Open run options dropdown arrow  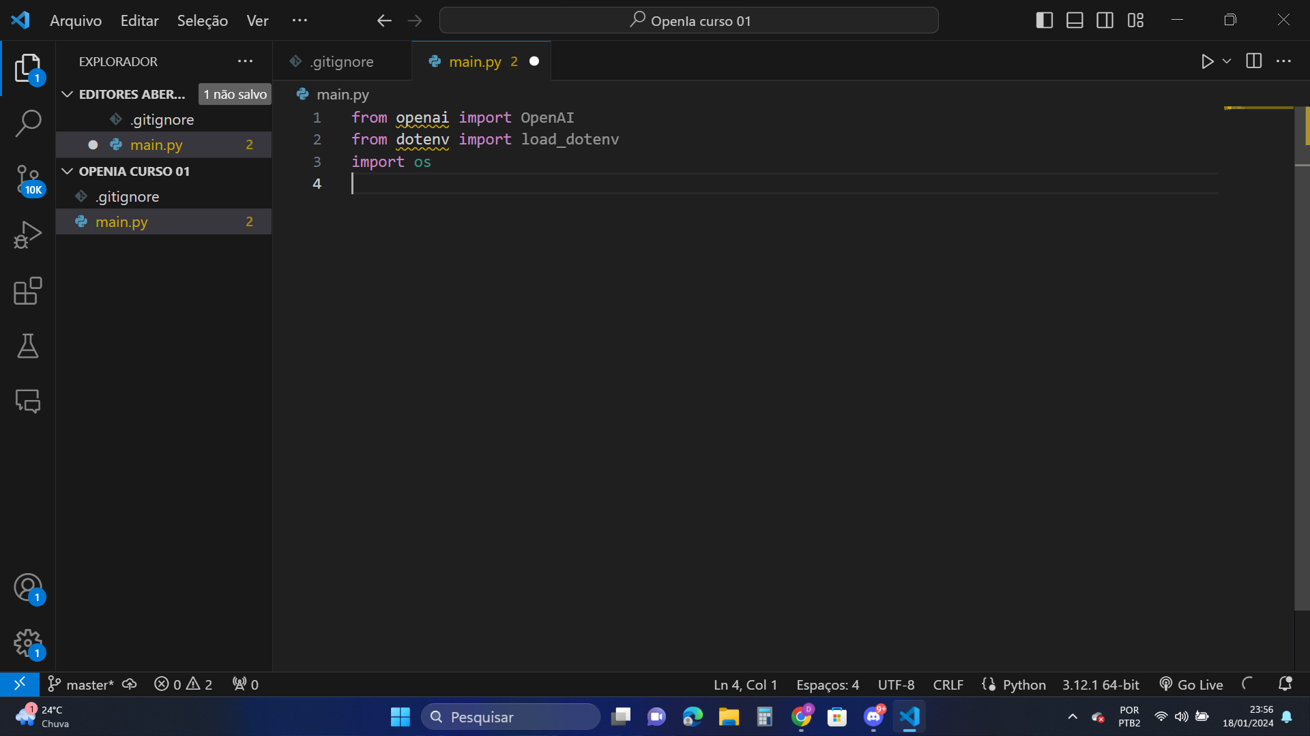[x=1226, y=61]
